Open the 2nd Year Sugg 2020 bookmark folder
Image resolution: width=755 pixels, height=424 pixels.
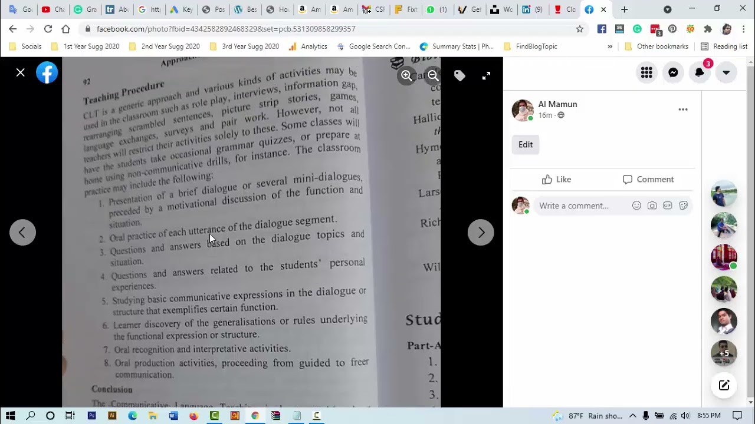tap(165, 47)
